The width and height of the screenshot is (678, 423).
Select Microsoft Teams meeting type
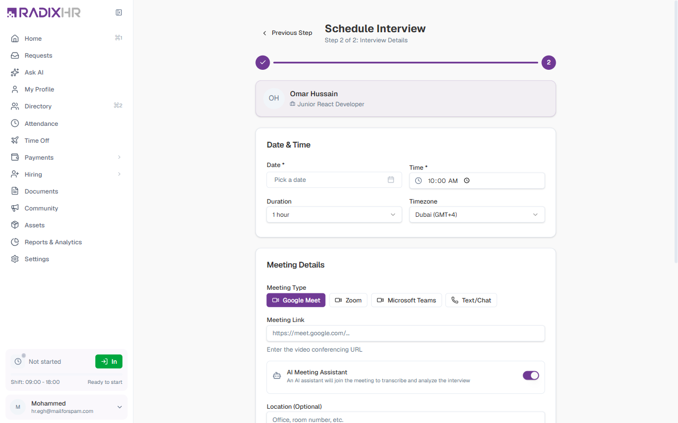click(406, 300)
